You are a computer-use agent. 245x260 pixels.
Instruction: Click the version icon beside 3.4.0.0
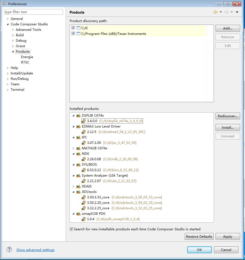click(84, 121)
